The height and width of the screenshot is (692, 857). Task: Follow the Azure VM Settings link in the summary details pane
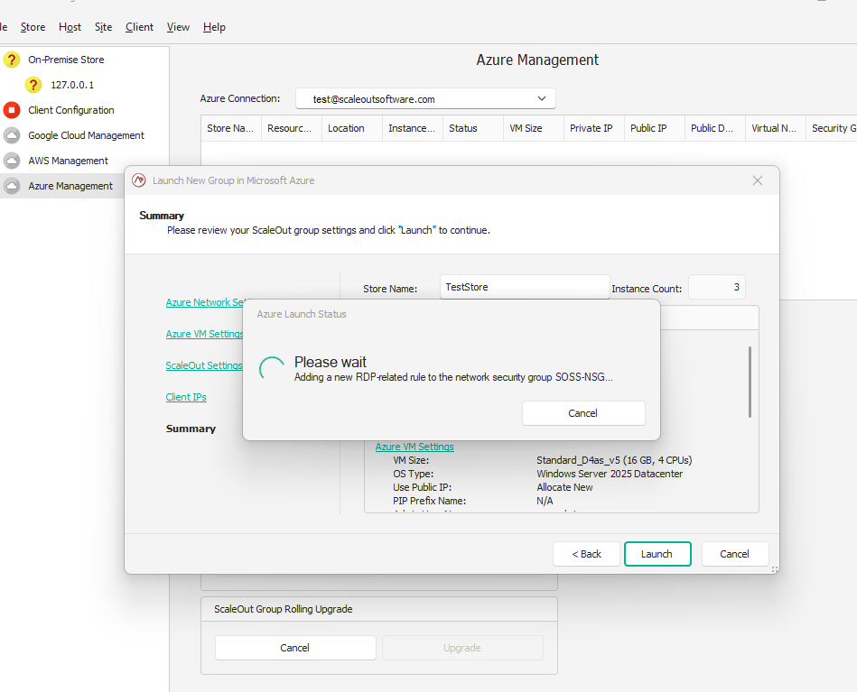point(415,447)
